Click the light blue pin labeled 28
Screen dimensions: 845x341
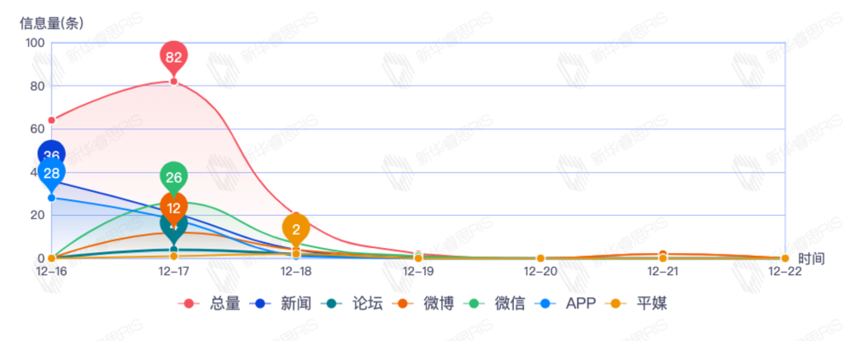[51, 173]
